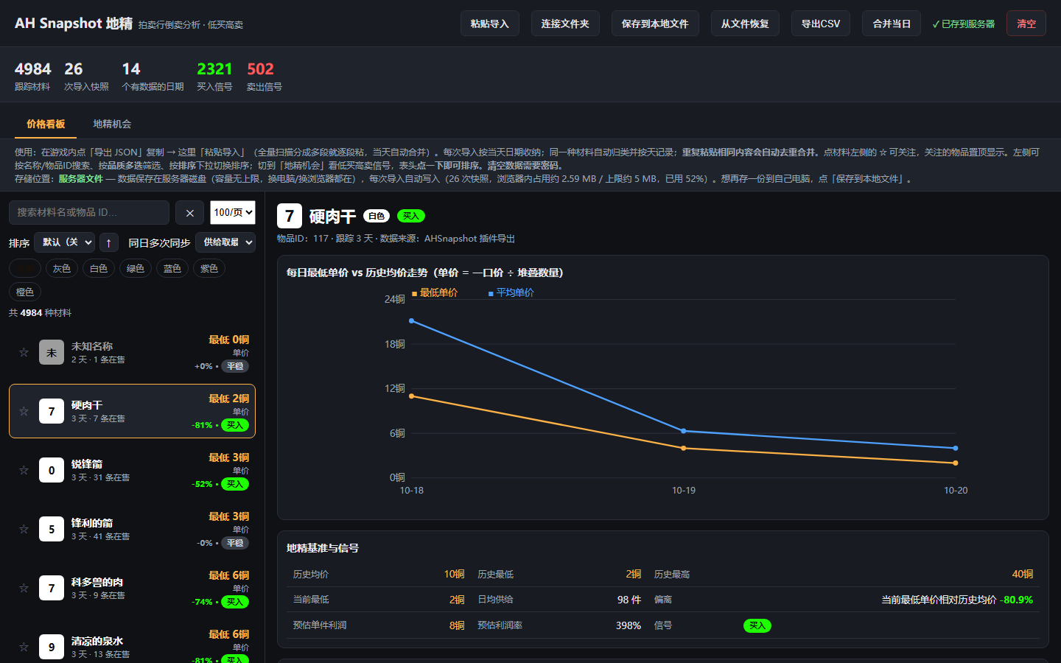1061x663 pixels.
Task: Open the 排序 sort order dropdown
Action: [x=65, y=242]
